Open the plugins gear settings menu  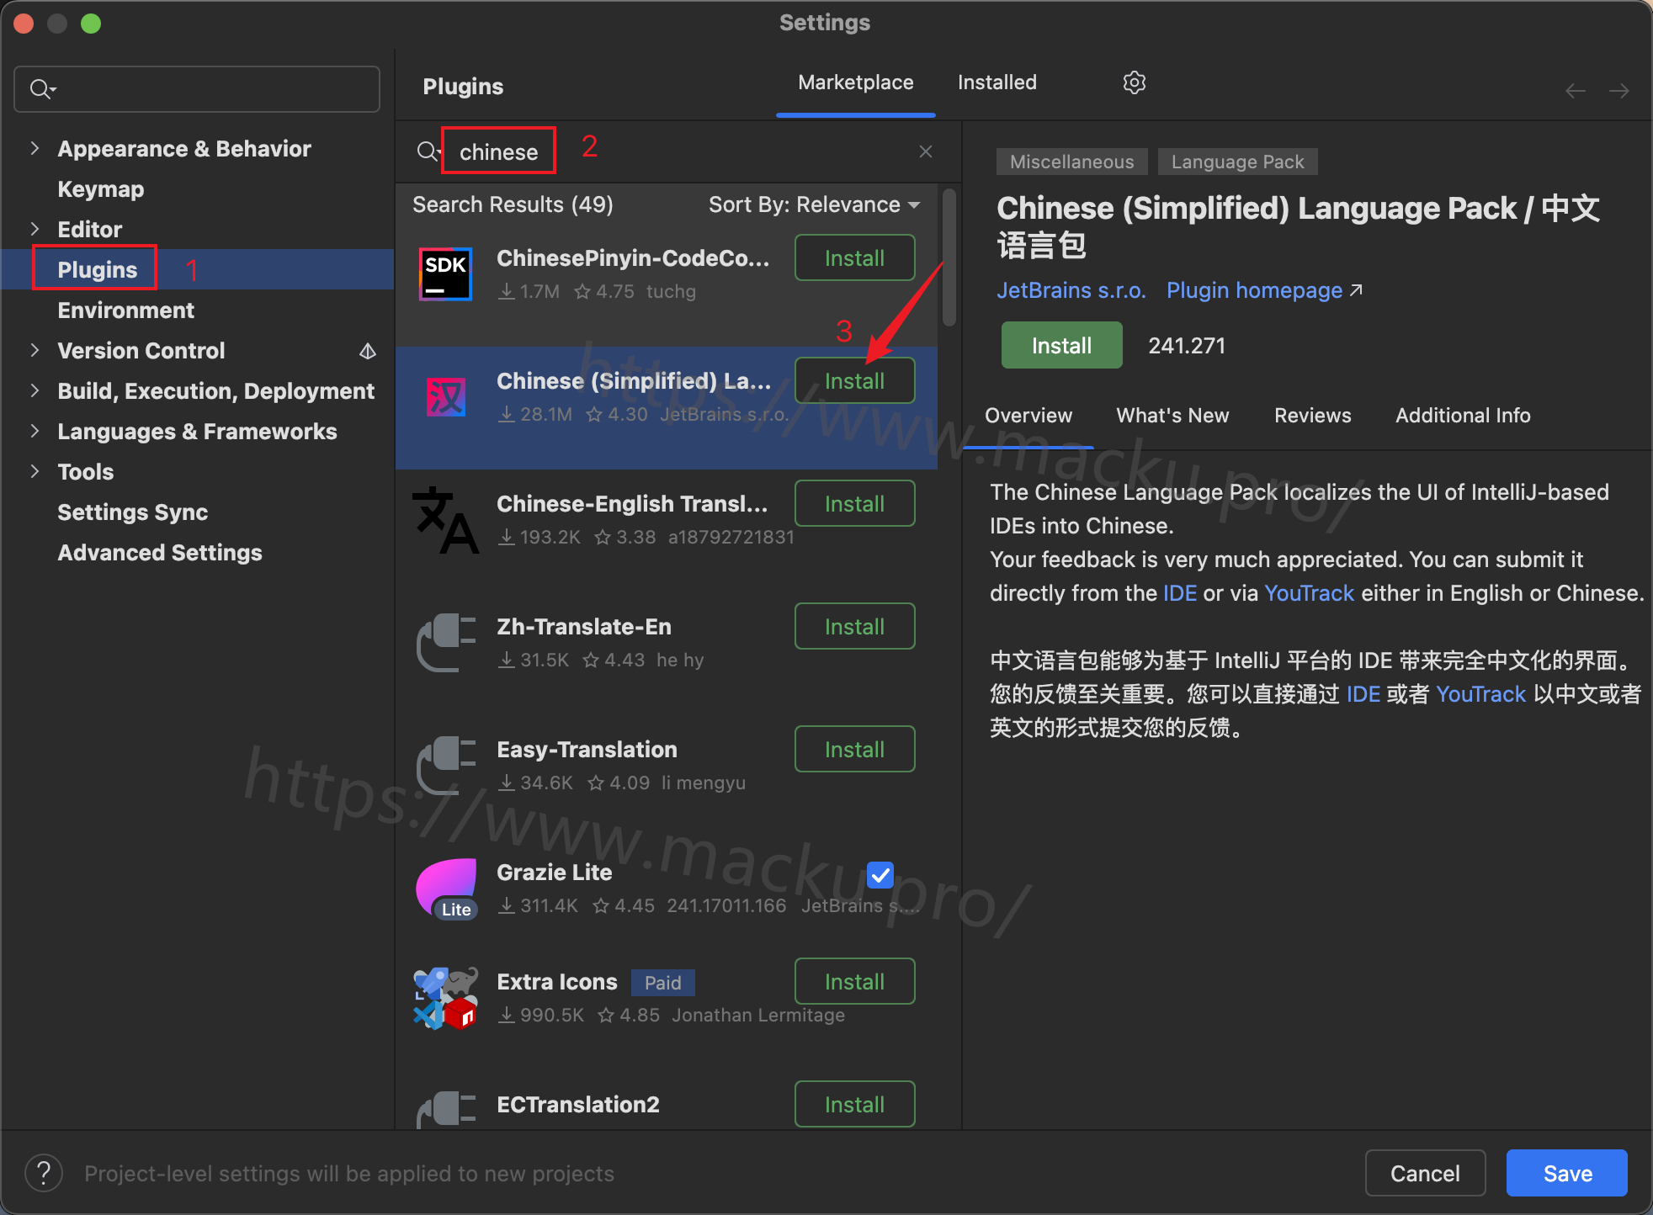pyautogui.click(x=1134, y=82)
